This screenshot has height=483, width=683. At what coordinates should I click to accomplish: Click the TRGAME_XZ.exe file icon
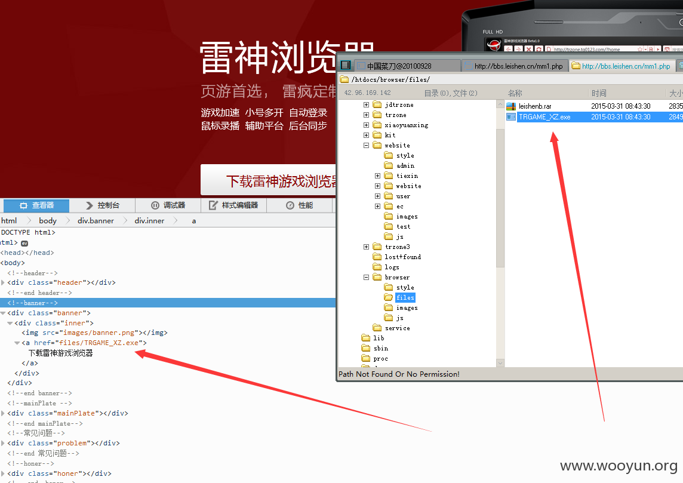511,117
